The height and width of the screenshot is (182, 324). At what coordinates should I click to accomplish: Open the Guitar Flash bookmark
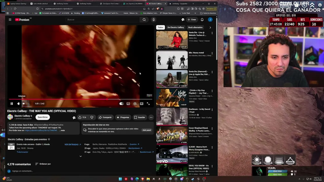pyautogui.click(x=185, y=13)
